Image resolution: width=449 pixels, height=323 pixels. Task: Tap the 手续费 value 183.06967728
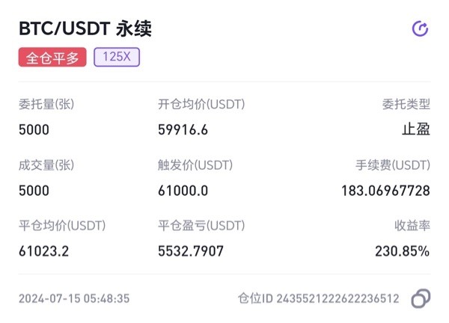point(385,191)
